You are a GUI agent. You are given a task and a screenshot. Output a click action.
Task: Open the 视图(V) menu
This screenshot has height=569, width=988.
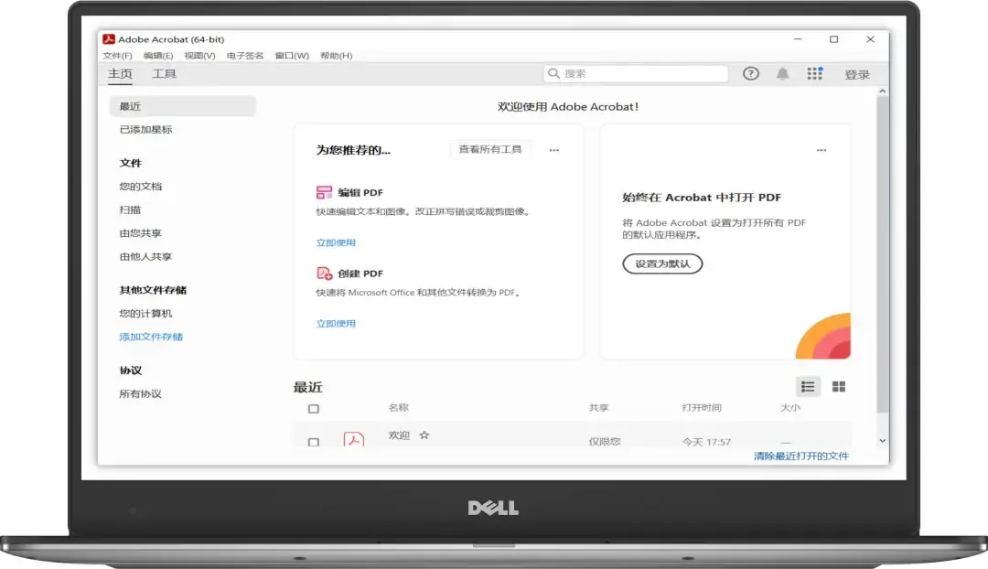[199, 56]
